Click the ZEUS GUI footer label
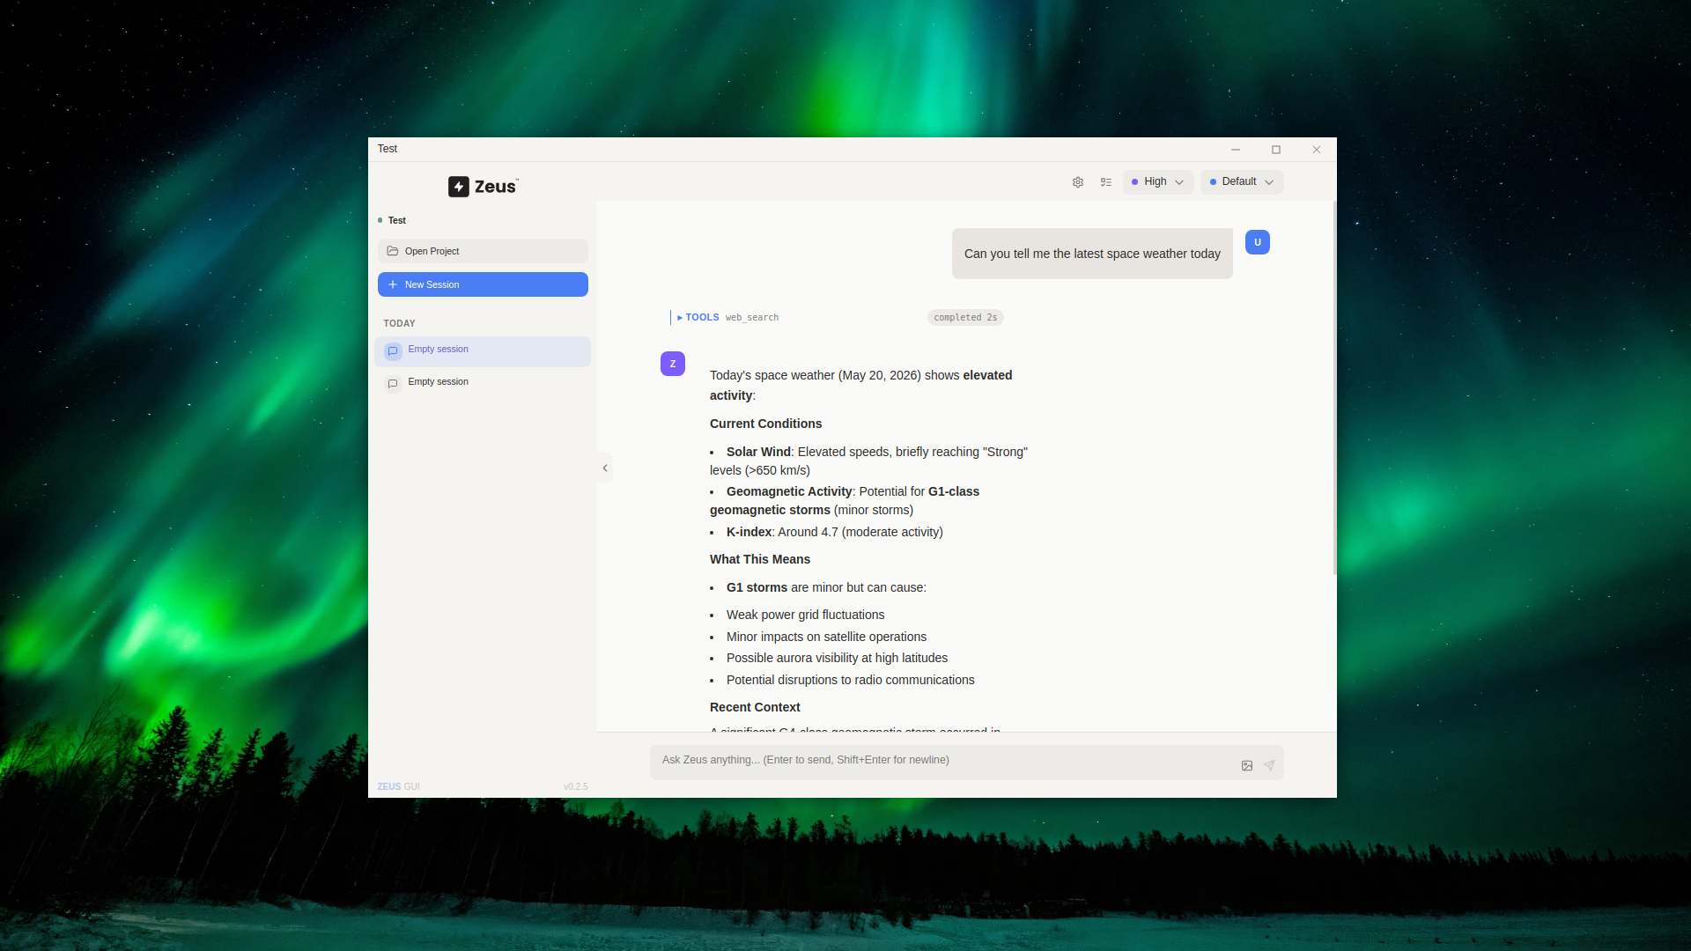Screen dimensions: 1691x951 click(398, 787)
